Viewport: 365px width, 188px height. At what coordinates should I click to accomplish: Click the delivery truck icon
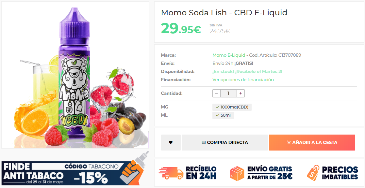(x=171, y=173)
